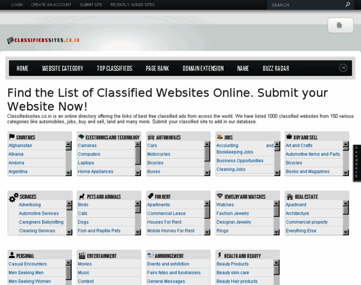Click the basket icon for Buy and Sell
The image size is (361, 285).
pyautogui.click(x=289, y=137)
